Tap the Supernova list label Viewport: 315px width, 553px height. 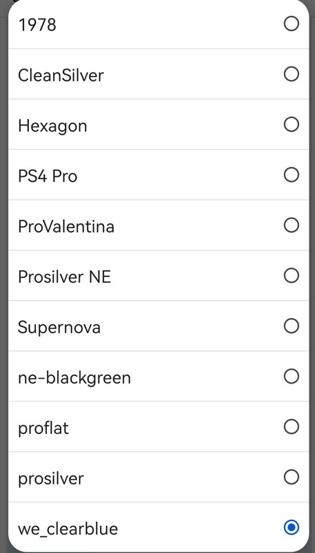click(x=59, y=328)
